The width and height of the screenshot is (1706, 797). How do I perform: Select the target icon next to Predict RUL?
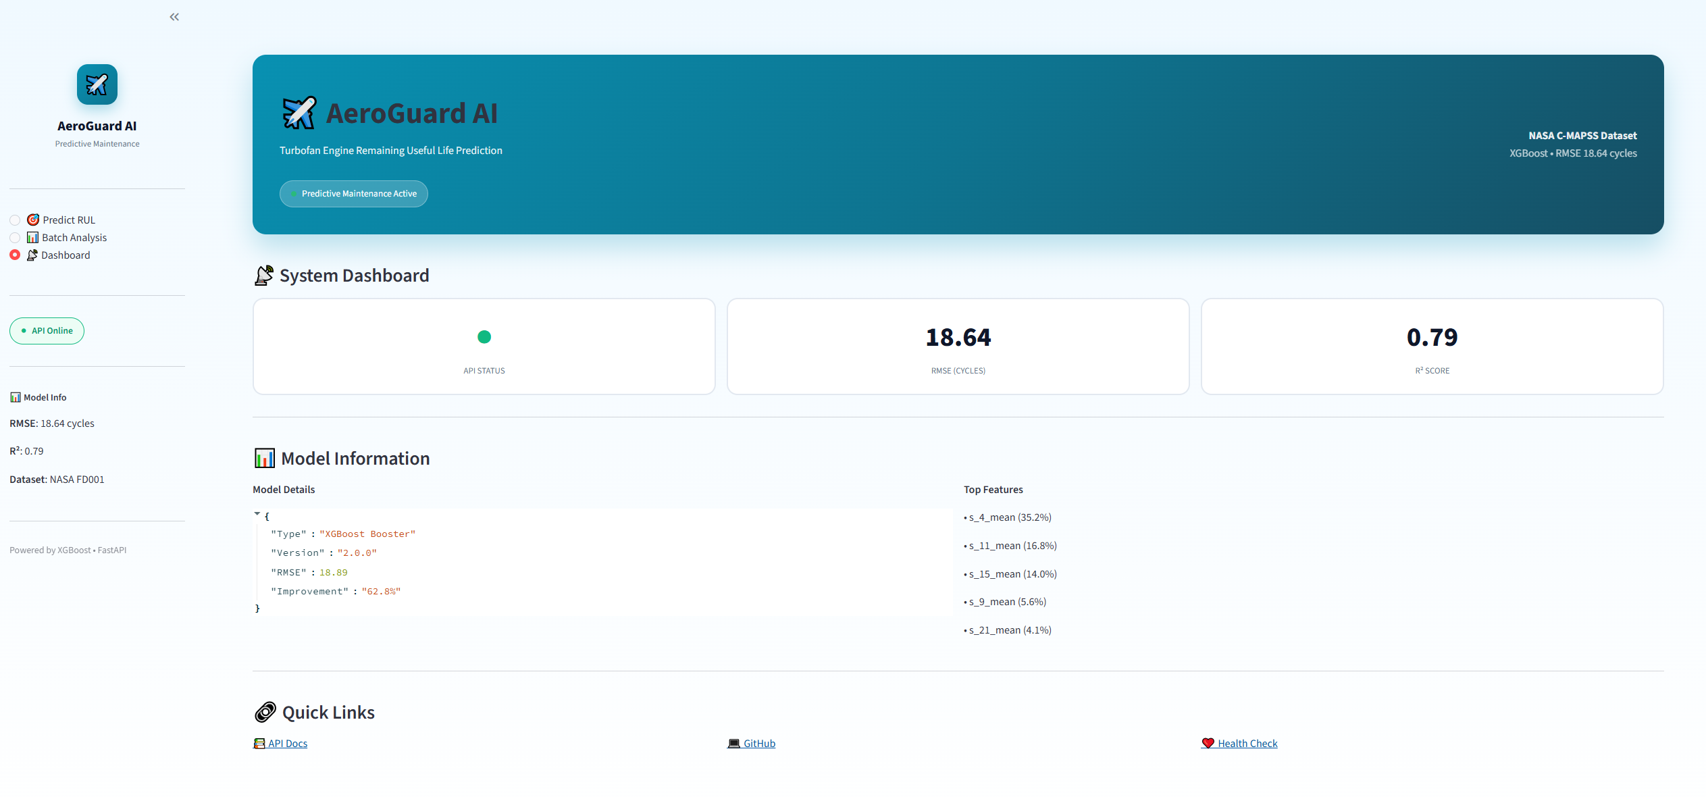point(32,220)
